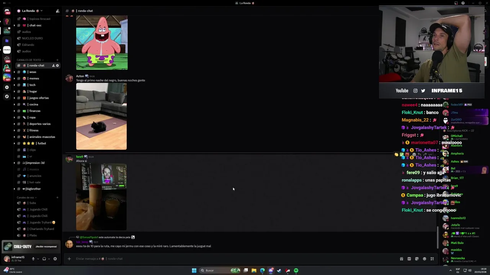Screen dimensions: 490x275
Task: Open the juegos-ofertas channel
Action: pos(38,98)
